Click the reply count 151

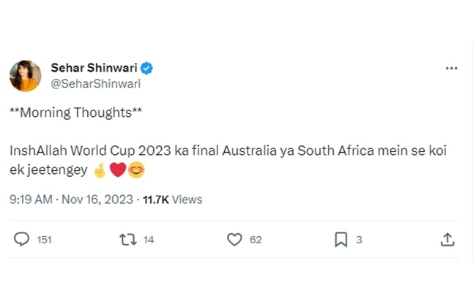[44, 240]
